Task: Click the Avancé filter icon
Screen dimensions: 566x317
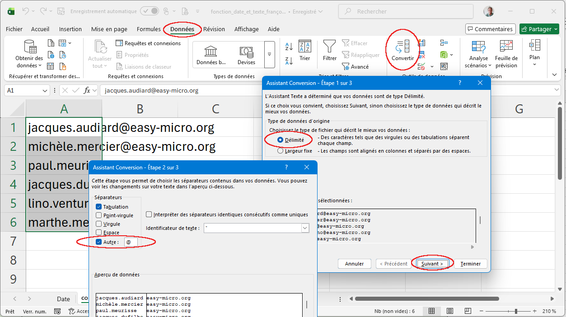Action: (346, 67)
